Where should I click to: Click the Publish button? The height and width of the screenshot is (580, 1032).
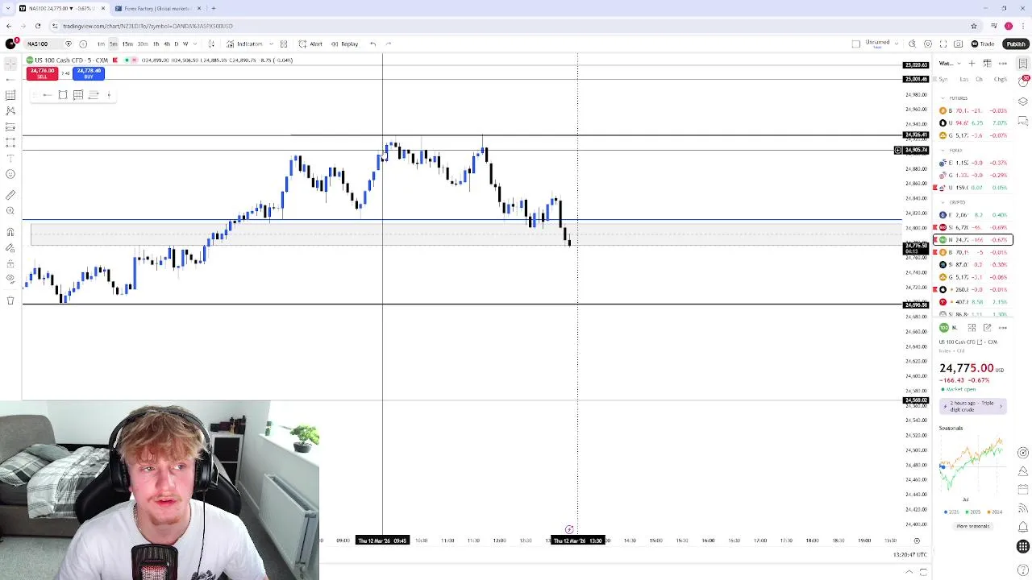click(x=1015, y=43)
